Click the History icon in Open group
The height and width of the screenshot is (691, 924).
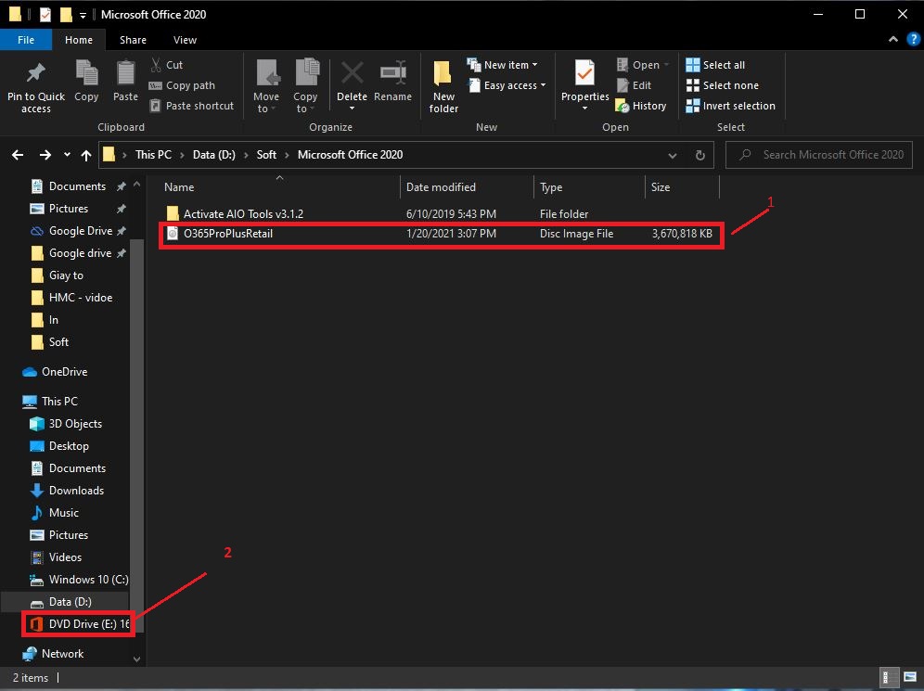(x=641, y=106)
